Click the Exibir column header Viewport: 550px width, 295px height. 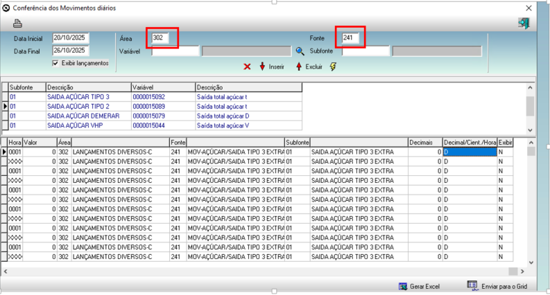505,142
